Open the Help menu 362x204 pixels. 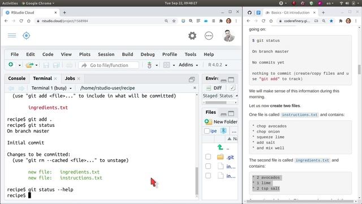point(209,54)
